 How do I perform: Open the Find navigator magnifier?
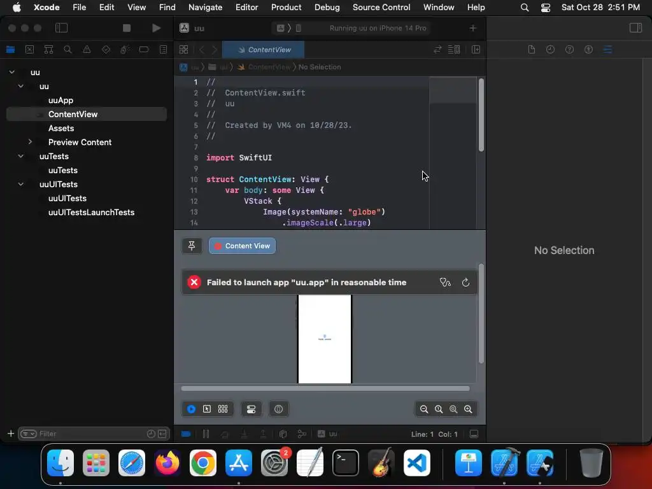[67, 50]
